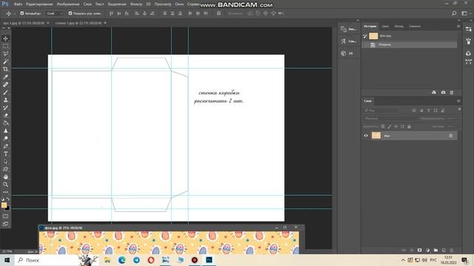This screenshot has height=266, width=474.
Task: Open the extra tools ellipsis menu
Action: (5, 192)
